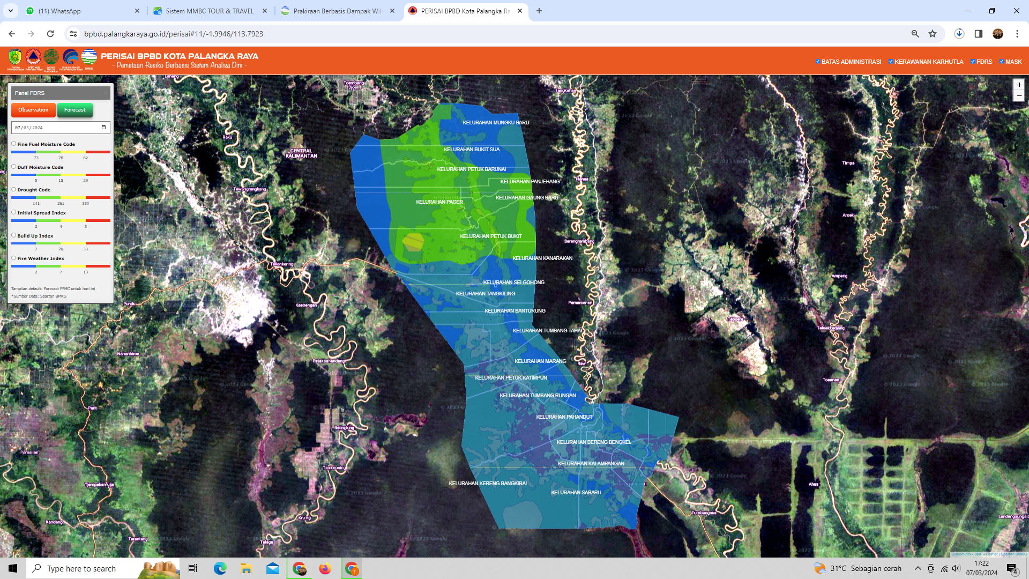Viewport: 1029px width, 579px height.
Task: Toggle the MASK layer checkbox
Action: (1002, 62)
